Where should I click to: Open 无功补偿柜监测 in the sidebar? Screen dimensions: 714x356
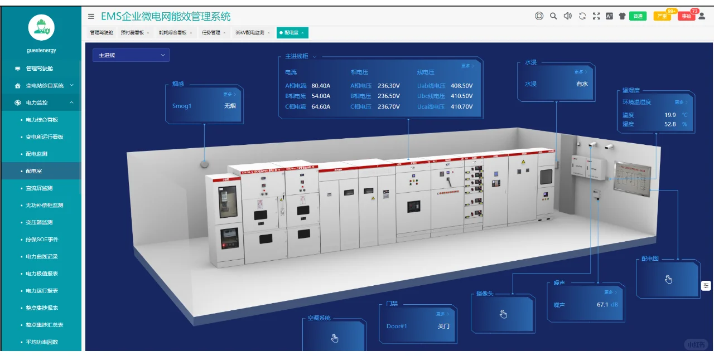(45, 205)
